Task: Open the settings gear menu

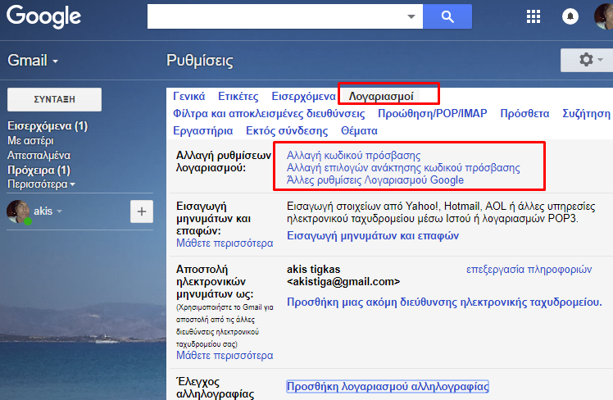Action: pos(587,60)
